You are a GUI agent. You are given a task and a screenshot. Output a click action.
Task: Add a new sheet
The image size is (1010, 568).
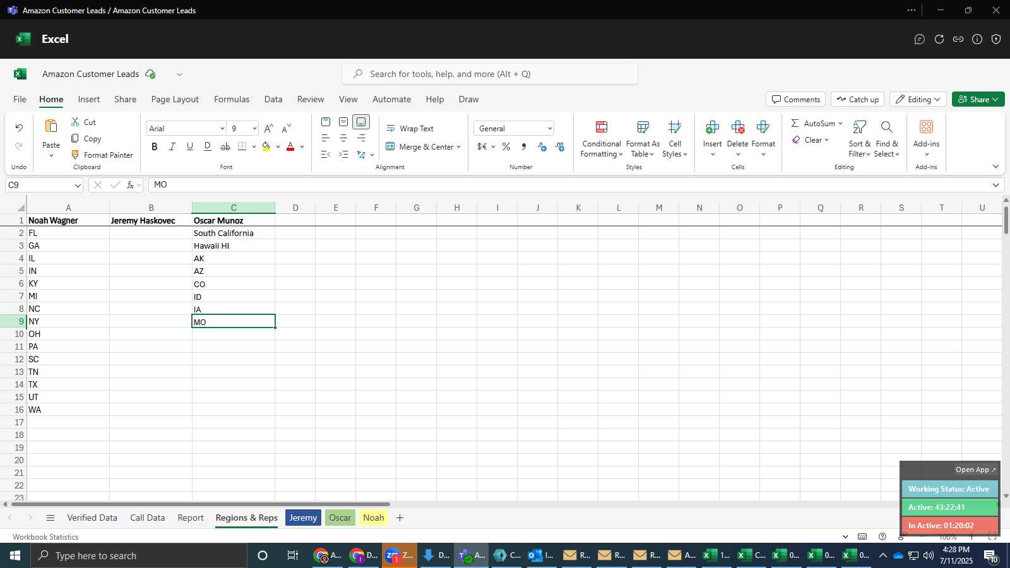coord(400,518)
